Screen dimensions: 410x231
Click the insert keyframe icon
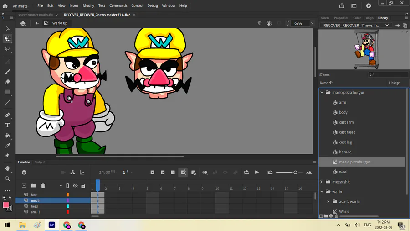pyautogui.click(x=153, y=172)
